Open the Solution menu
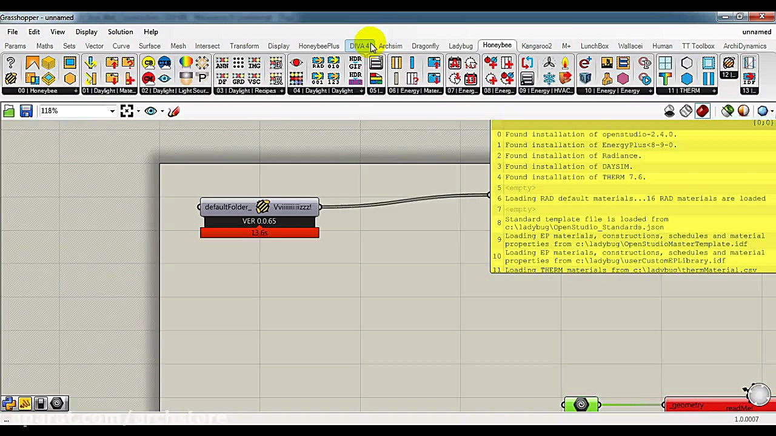 pos(120,31)
